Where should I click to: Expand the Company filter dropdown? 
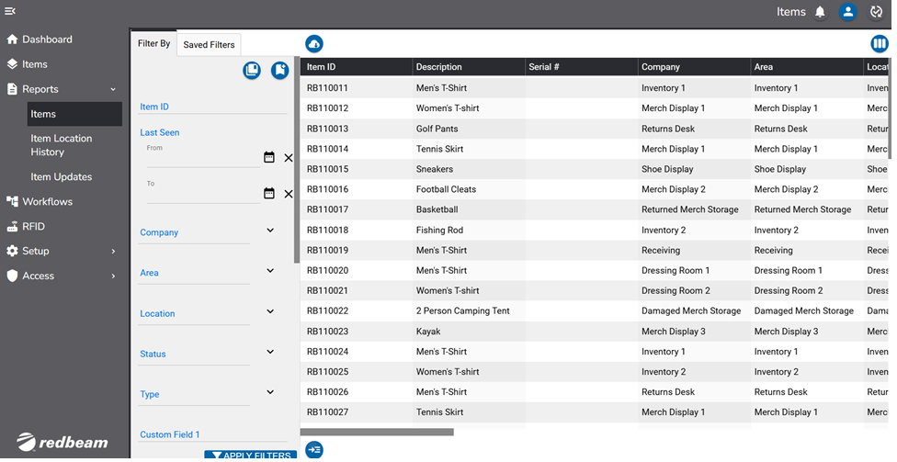pyautogui.click(x=270, y=231)
